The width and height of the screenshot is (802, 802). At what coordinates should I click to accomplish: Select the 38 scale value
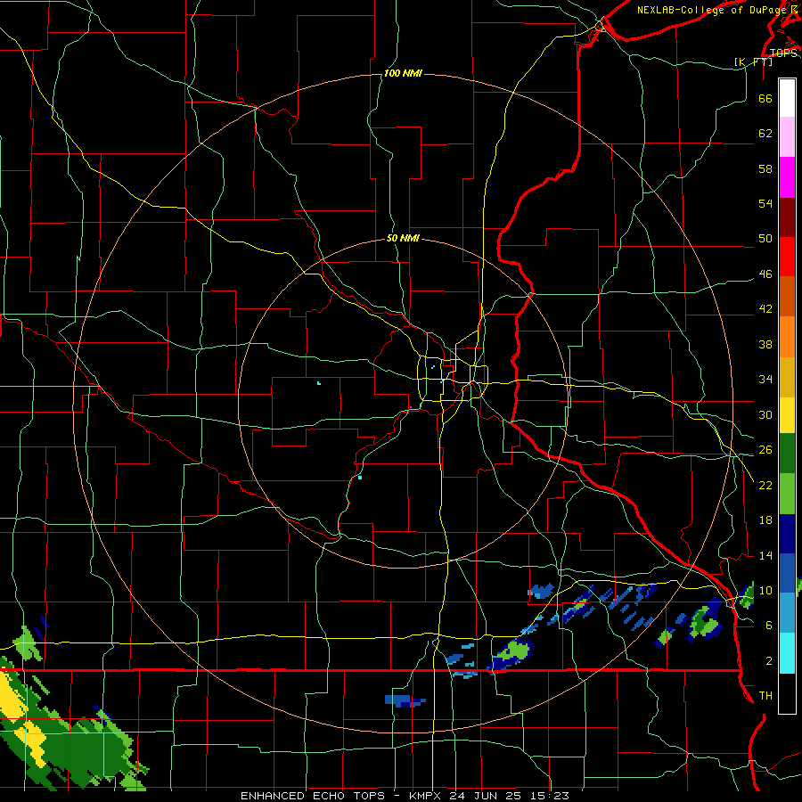pyautogui.click(x=765, y=344)
